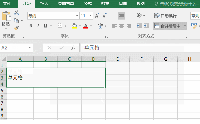200x124 pixels.
Task: Switch to the 插入 ribbon tab
Action: (x=44, y=4)
